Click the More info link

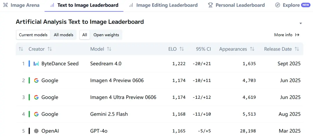pos(287,35)
